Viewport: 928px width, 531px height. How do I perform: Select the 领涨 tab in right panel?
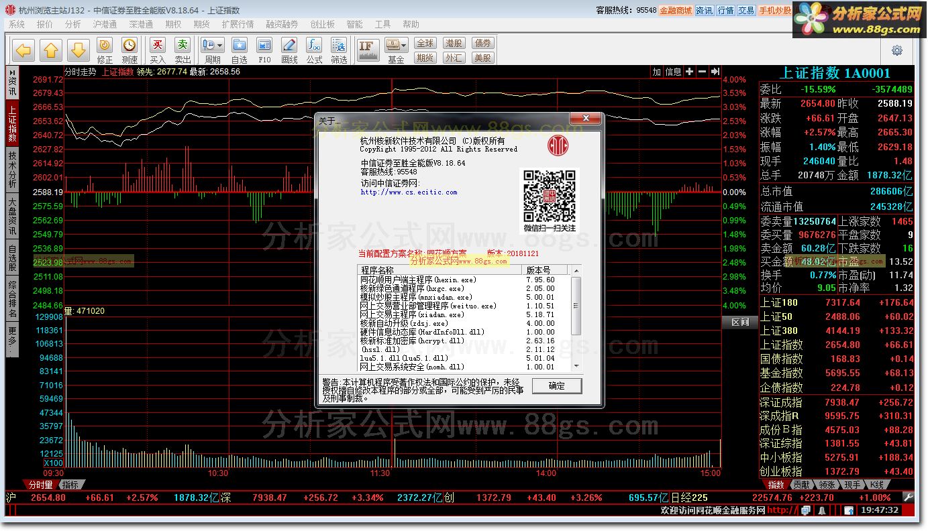pos(827,485)
